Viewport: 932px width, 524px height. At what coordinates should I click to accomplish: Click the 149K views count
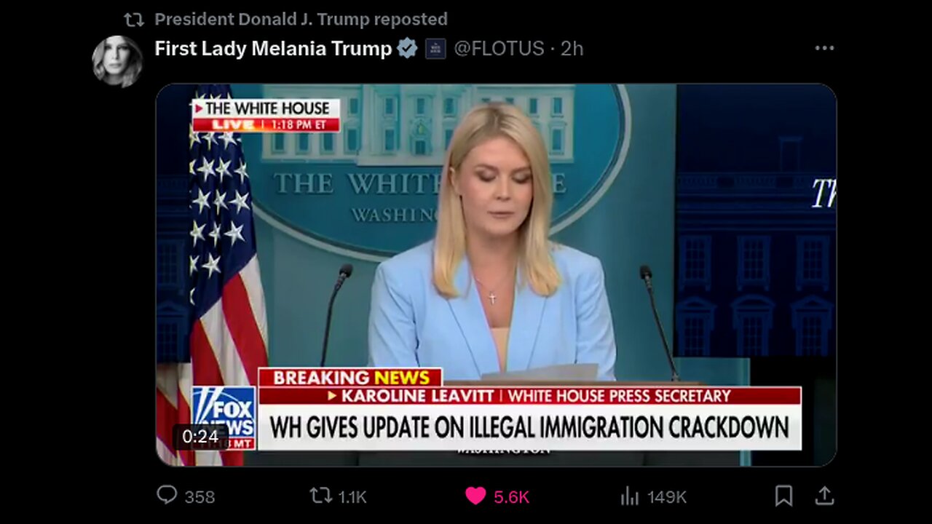(667, 497)
